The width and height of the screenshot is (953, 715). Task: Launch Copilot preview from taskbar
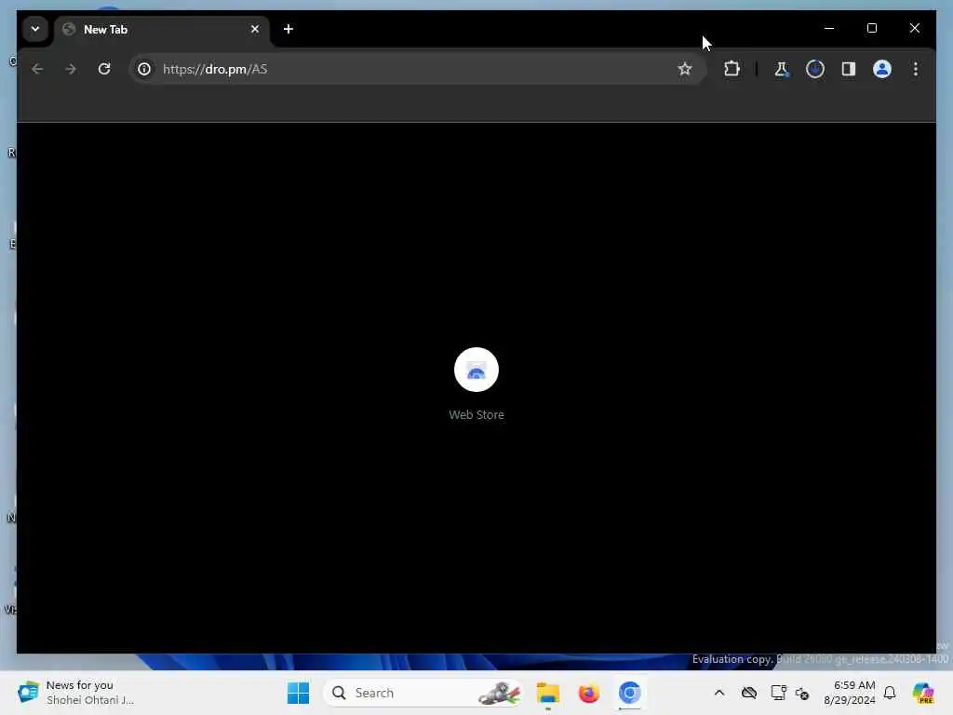coord(923,693)
